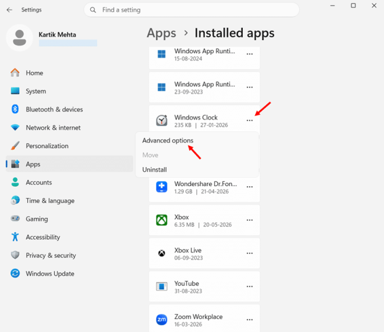This screenshot has height=332, width=384.
Task: Open more options for Windows App Runtime 23-09-2023
Action: [x=249, y=87]
